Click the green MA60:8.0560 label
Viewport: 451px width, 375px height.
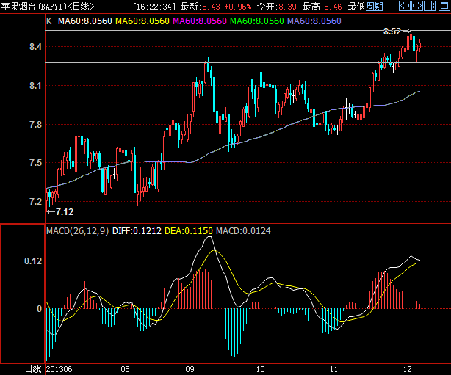point(257,21)
